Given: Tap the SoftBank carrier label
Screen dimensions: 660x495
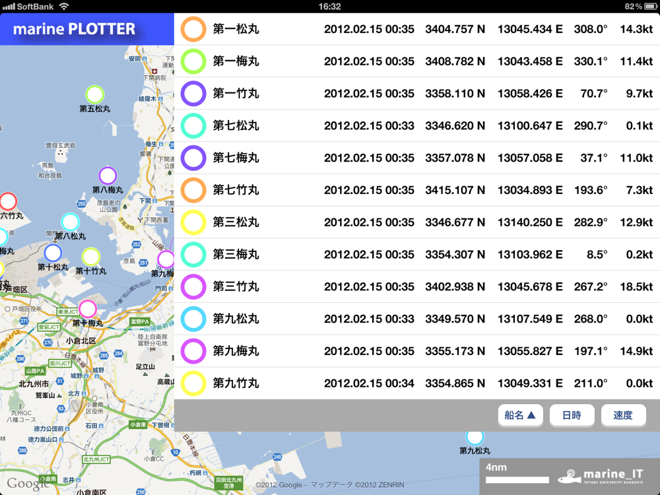Looking at the screenshot, I should [35, 7].
